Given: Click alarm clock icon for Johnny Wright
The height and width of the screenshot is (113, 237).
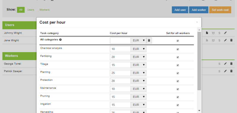Looking at the screenshot, I should [x=213, y=33].
